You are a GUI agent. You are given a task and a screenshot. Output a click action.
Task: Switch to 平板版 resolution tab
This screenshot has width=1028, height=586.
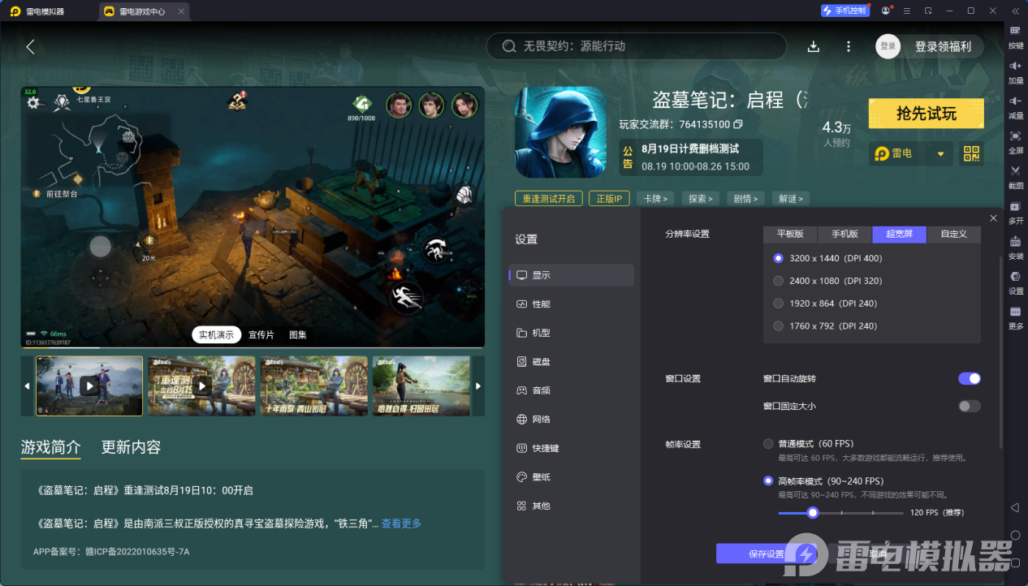[790, 234]
